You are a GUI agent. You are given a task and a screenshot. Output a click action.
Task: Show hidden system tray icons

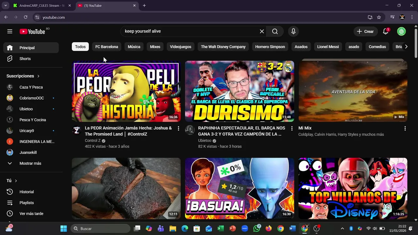click(342, 228)
